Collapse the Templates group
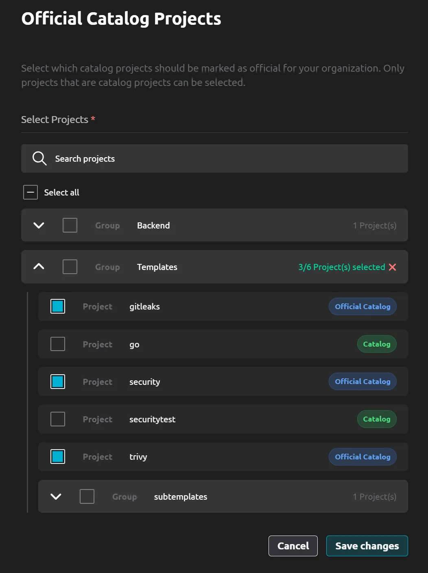The width and height of the screenshot is (428, 573). [38, 267]
